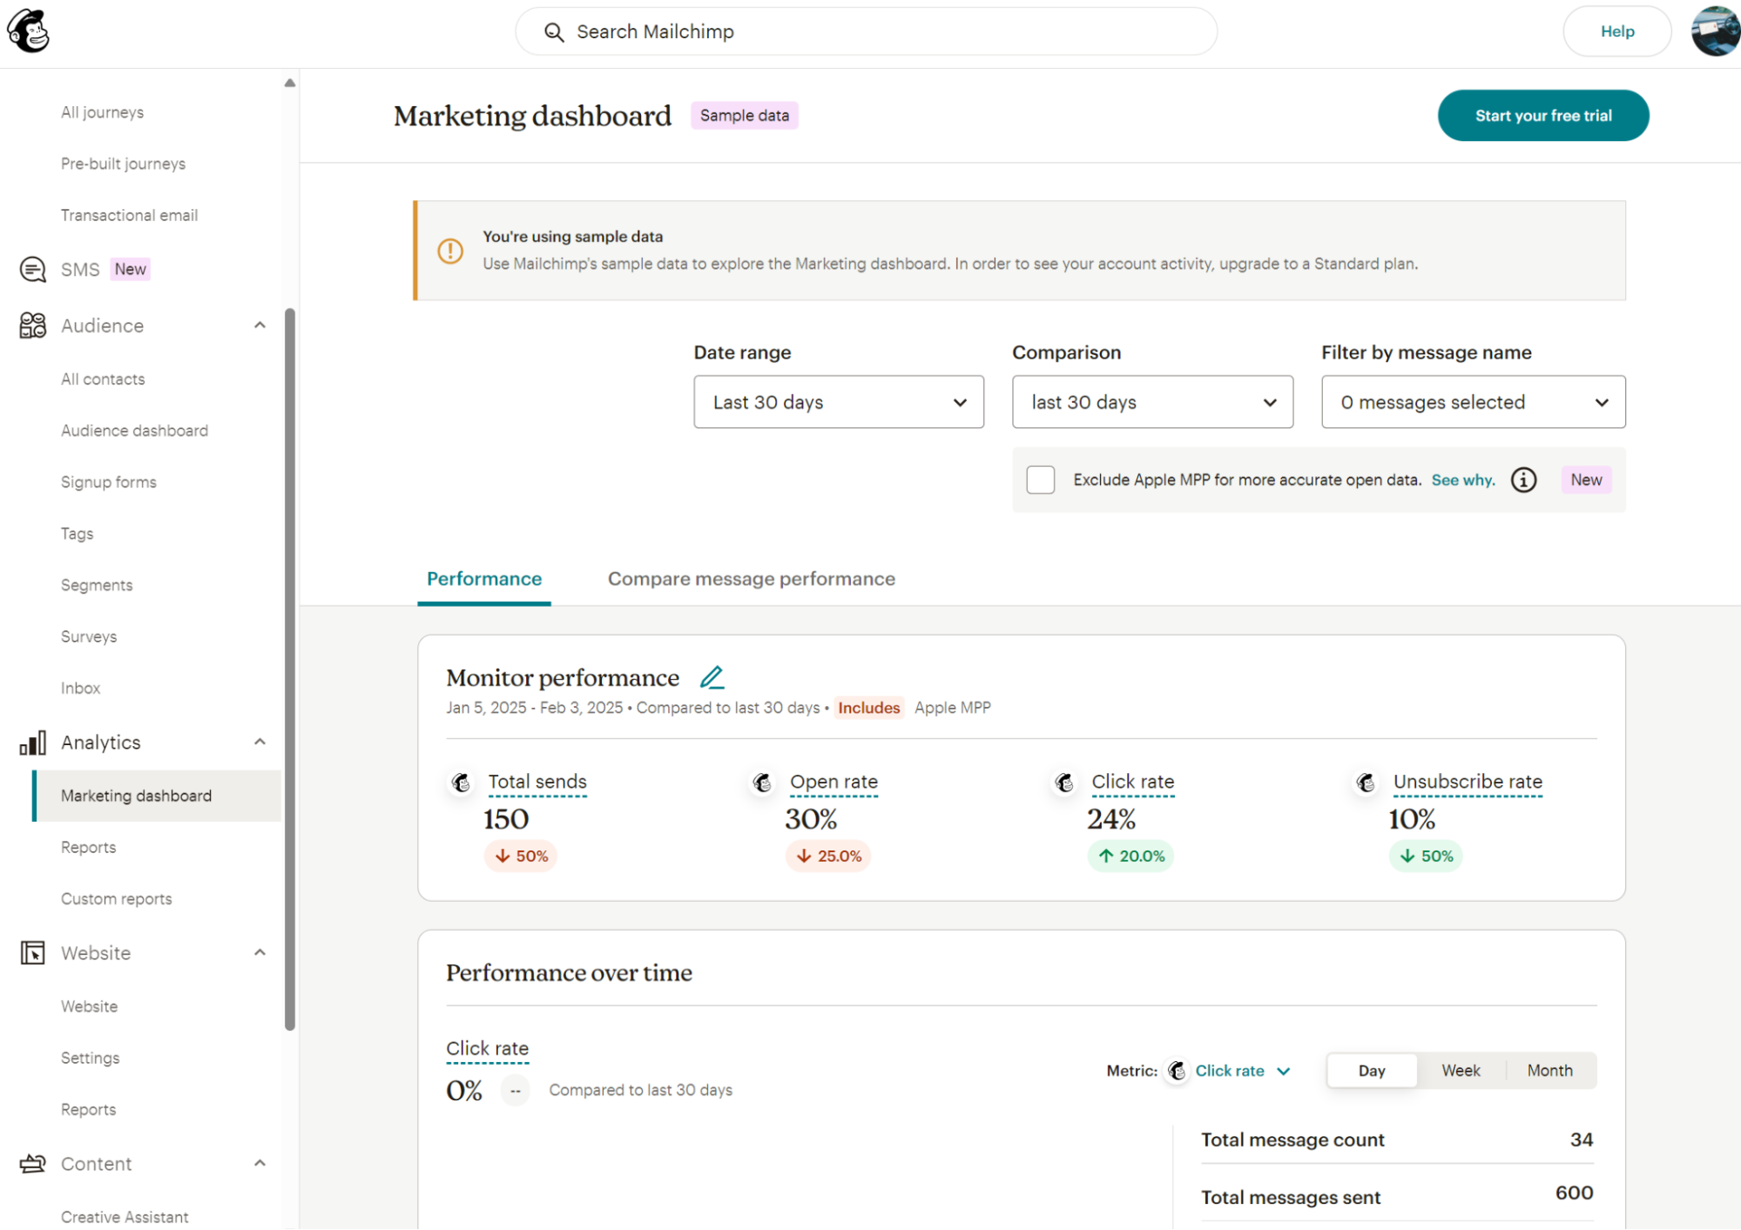Select the Week granularity toggle
This screenshot has width=1741, height=1230.
tap(1461, 1071)
